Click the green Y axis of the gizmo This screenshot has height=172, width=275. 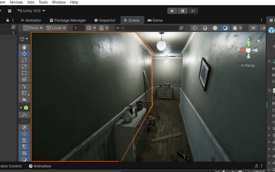(x=248, y=43)
